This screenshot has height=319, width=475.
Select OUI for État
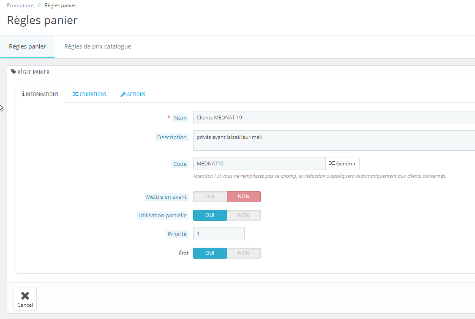click(210, 253)
